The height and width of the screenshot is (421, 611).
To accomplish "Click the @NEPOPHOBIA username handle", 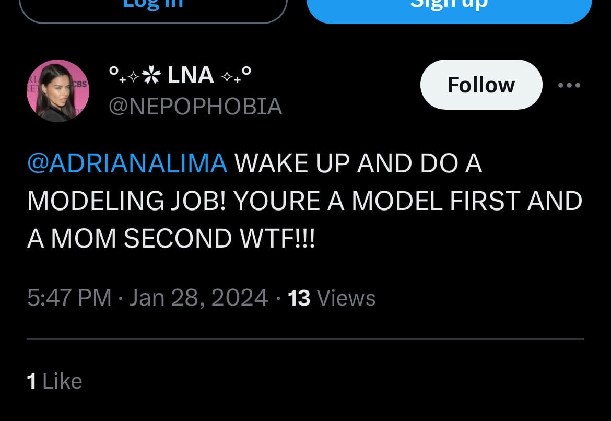I will pos(195,107).
